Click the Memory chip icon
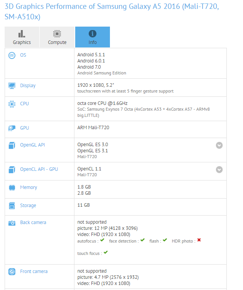The width and height of the screenshot is (243, 290). pyautogui.click(x=12, y=187)
